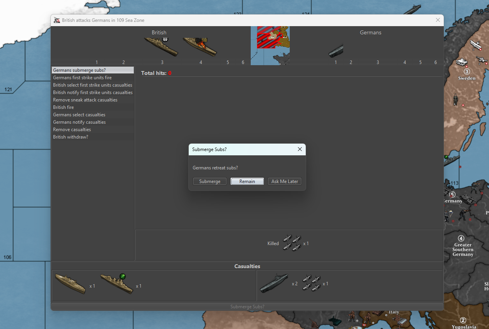Click the British battleship with roundel emblem

click(161, 47)
